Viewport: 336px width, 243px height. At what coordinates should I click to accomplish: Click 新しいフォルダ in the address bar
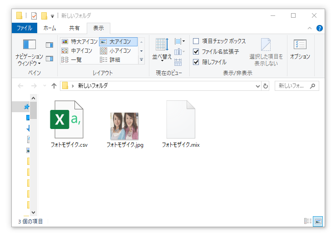click(93, 86)
